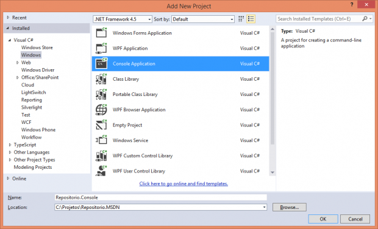Click the template list scroll up arrow
Viewport: 378px width, 229px height.
(x=273, y=29)
